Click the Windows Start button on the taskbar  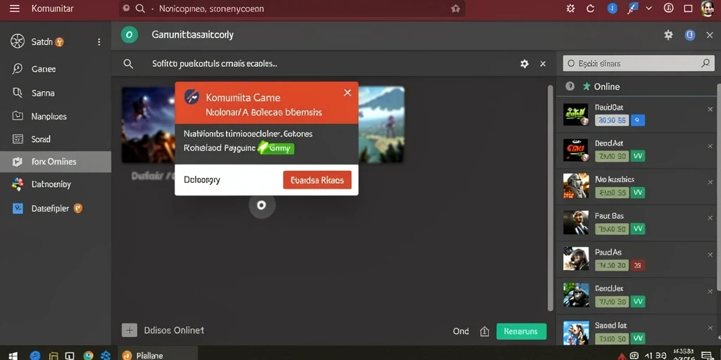13,355
